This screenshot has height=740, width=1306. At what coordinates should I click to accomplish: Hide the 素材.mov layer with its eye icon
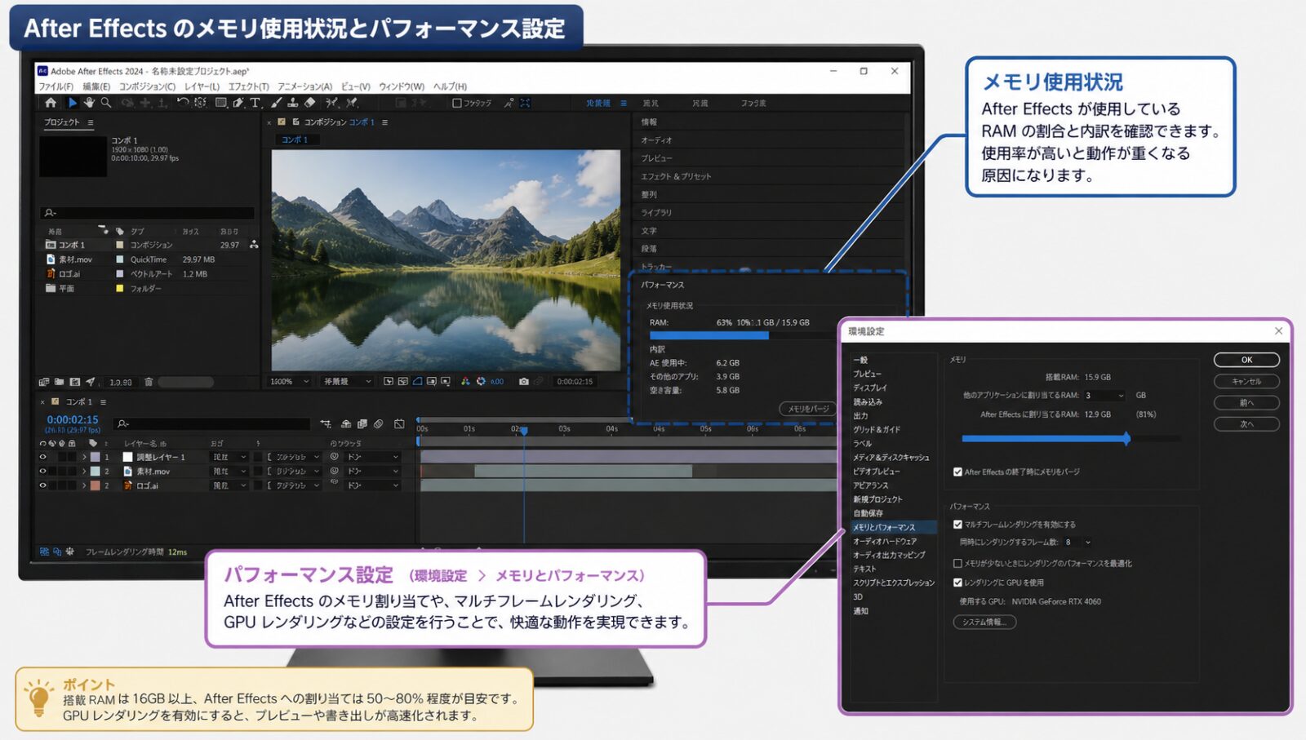(43, 471)
